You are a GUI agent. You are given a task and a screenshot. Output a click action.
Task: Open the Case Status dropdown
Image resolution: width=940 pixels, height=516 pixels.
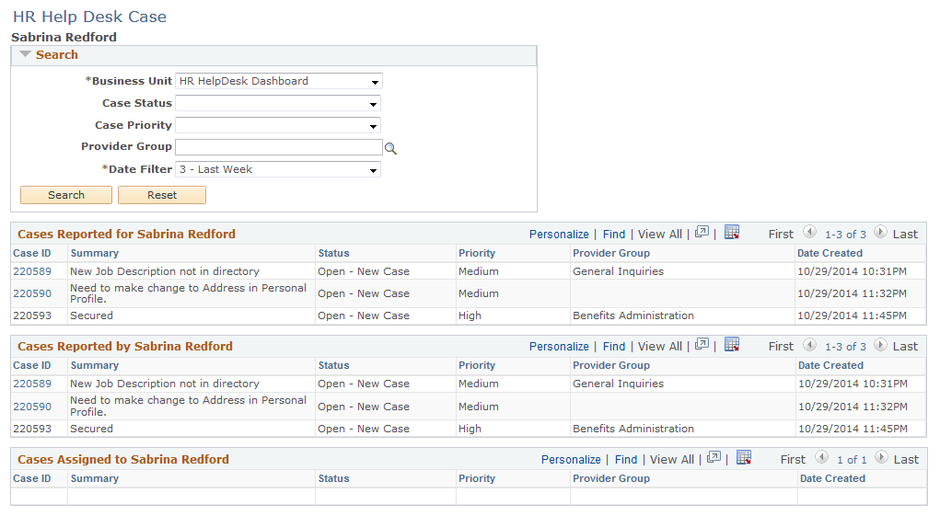pos(277,104)
